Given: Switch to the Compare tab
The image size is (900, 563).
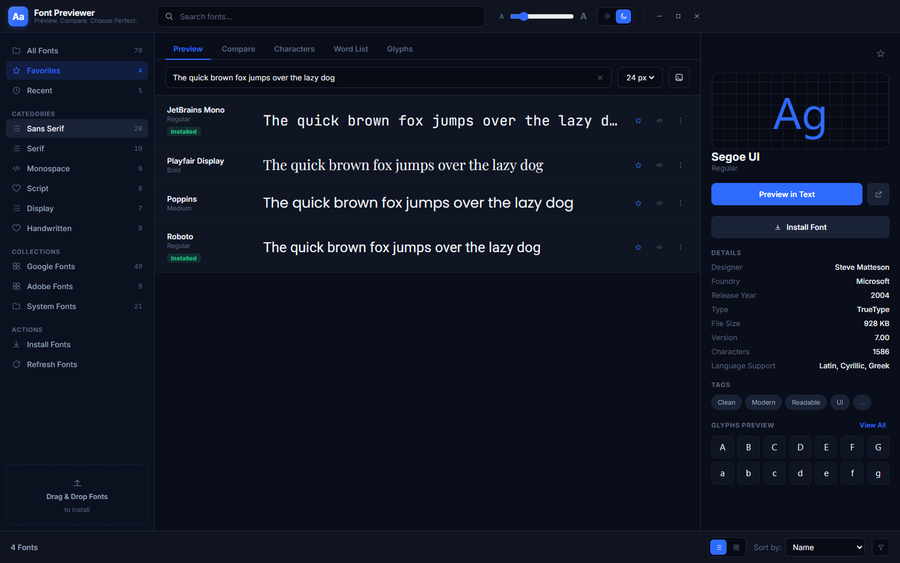Looking at the screenshot, I should click(x=238, y=49).
